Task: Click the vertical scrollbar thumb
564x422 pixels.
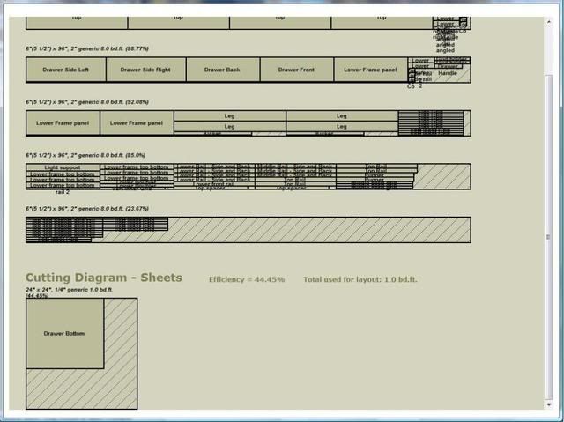Action: click(548, 237)
